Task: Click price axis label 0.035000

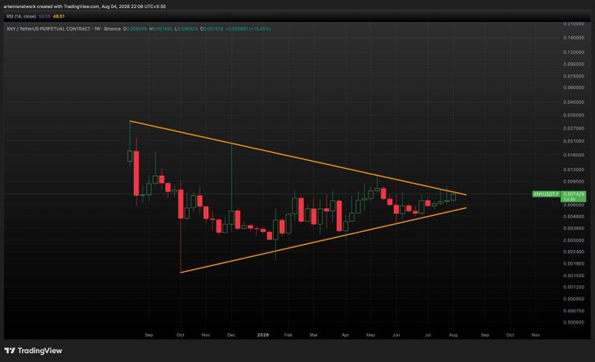Action: pyautogui.click(x=574, y=115)
